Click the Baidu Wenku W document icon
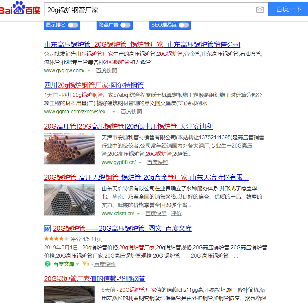Screen dimensions: 308x303 tap(47, 229)
